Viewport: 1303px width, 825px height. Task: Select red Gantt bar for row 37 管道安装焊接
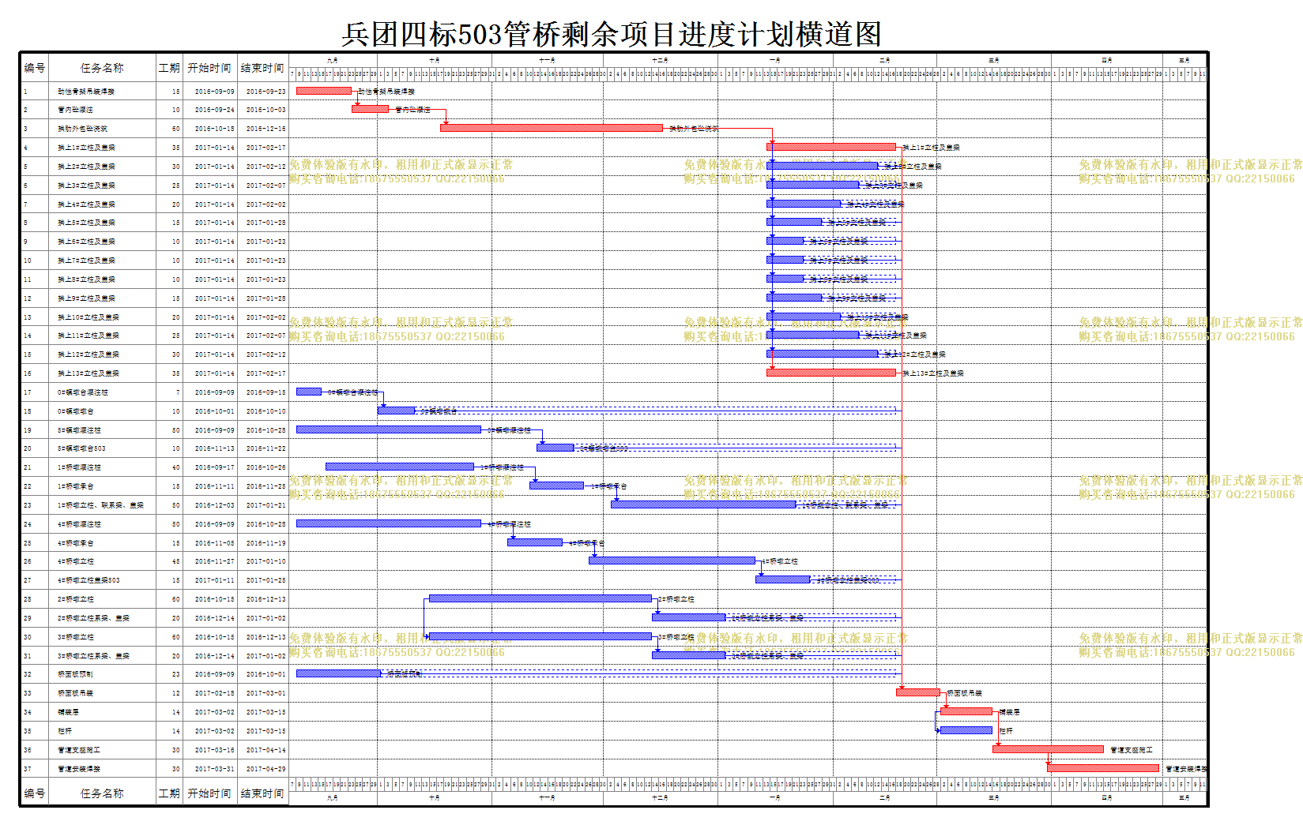(x=1103, y=768)
